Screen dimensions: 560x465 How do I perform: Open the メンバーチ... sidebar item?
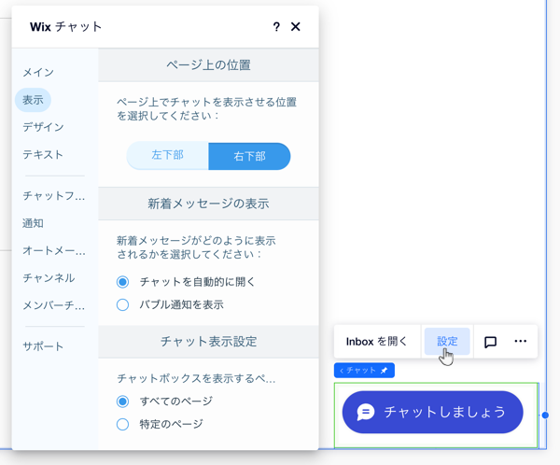[x=54, y=305]
